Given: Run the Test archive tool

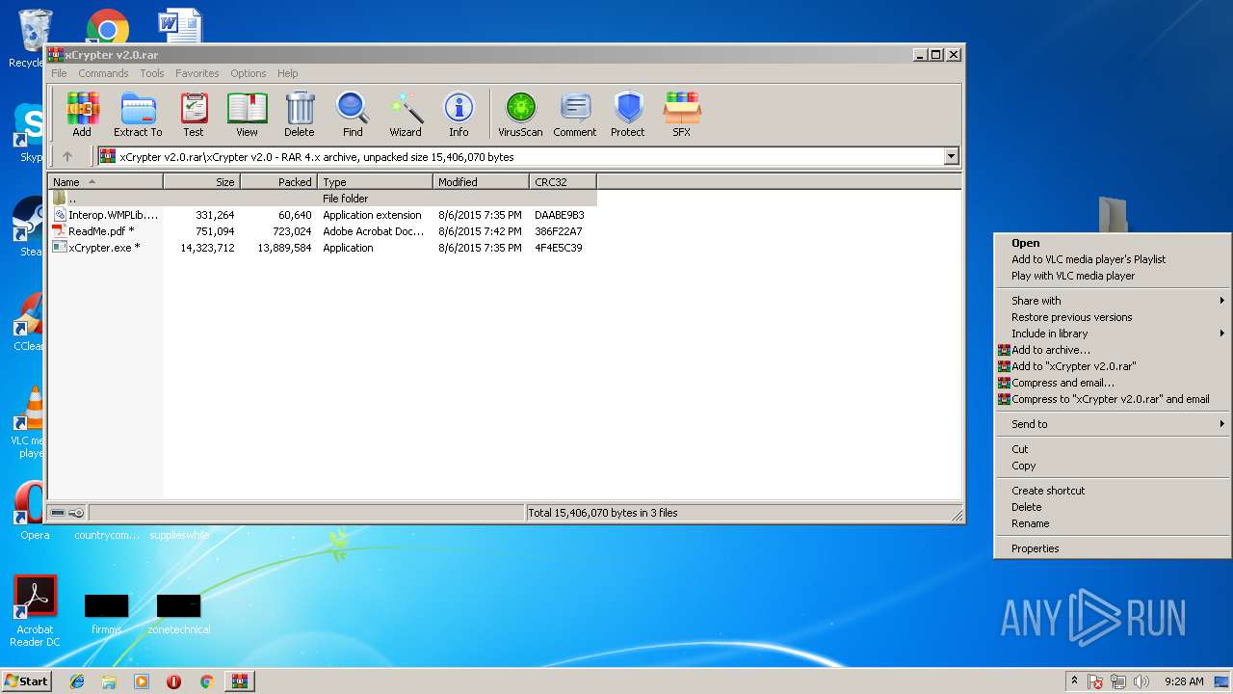Looking at the screenshot, I should tap(194, 115).
